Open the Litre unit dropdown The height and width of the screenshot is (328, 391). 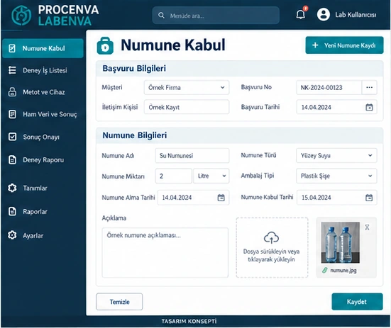(211, 176)
